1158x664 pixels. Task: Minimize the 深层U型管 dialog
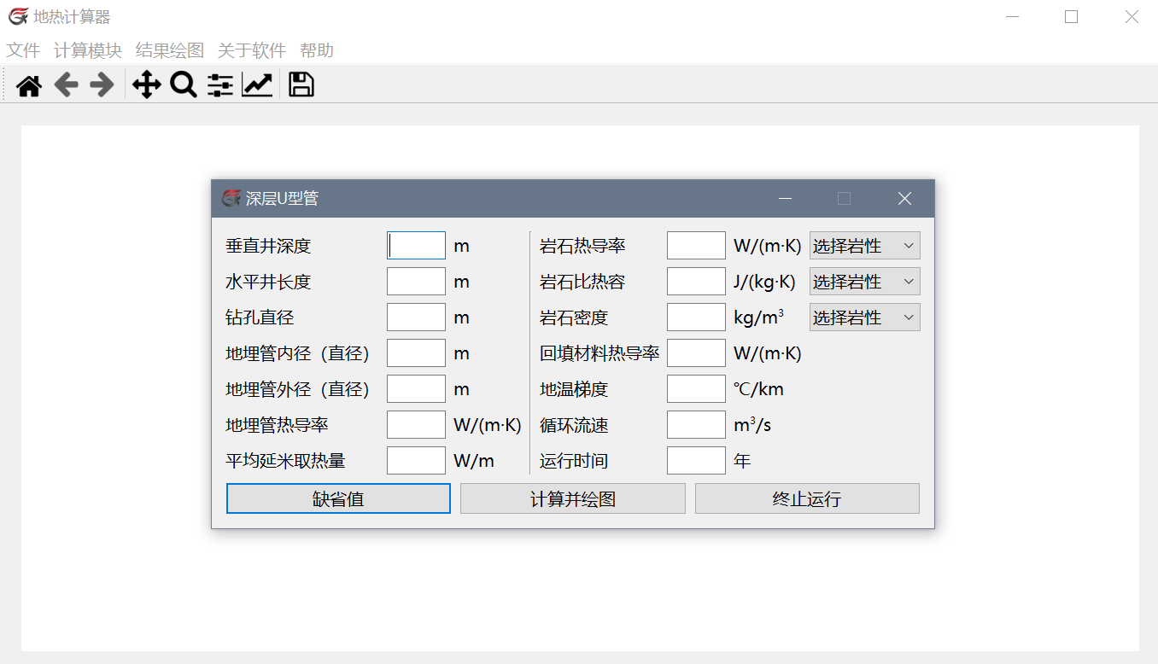click(x=785, y=198)
